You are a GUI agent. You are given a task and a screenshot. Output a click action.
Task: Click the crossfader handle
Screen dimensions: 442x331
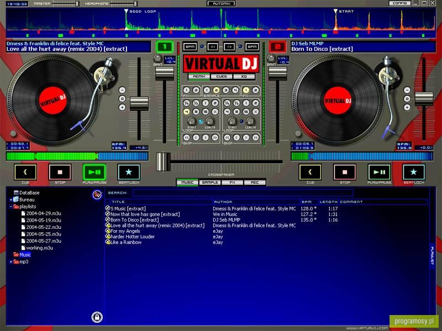pos(163,162)
